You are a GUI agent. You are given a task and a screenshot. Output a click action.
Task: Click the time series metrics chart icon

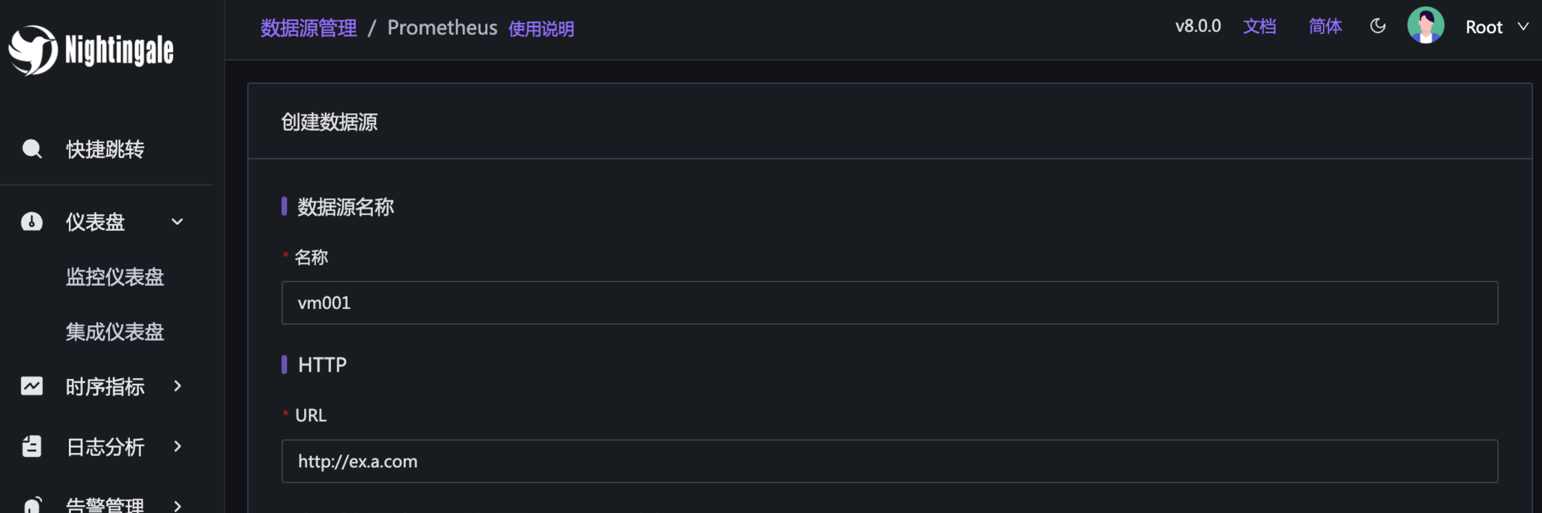click(x=32, y=386)
